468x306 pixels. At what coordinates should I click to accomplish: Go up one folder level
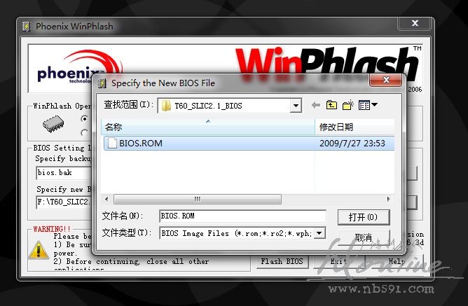click(332, 105)
